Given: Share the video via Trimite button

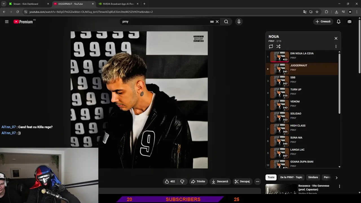Looking at the screenshot, I should click(198, 182).
